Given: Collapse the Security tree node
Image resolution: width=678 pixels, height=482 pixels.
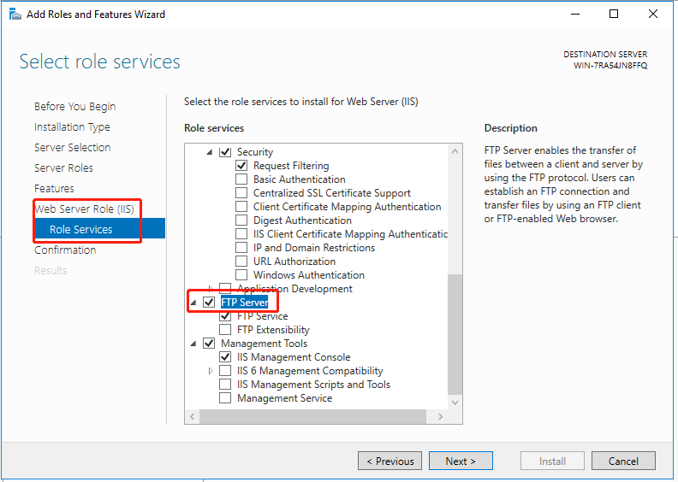Looking at the screenshot, I should click(210, 152).
